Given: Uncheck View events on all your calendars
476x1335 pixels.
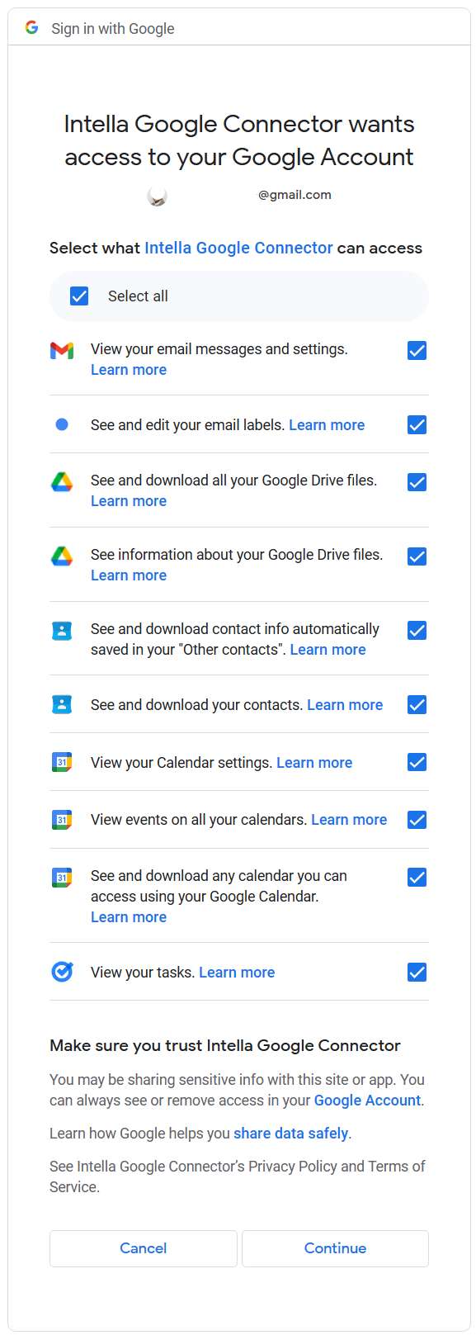Looking at the screenshot, I should [417, 820].
